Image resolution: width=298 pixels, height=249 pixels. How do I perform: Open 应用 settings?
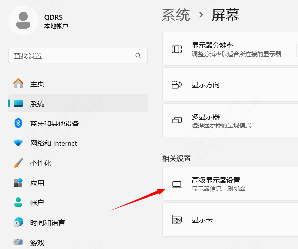78,183
